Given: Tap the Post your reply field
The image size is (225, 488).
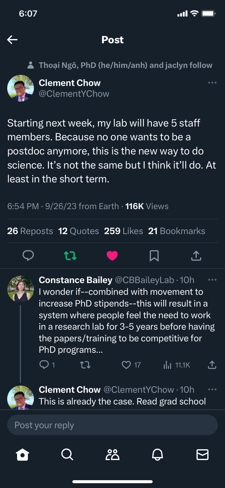Looking at the screenshot, I should pos(112,425).
